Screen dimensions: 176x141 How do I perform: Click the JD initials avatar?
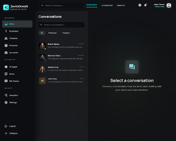42,81
